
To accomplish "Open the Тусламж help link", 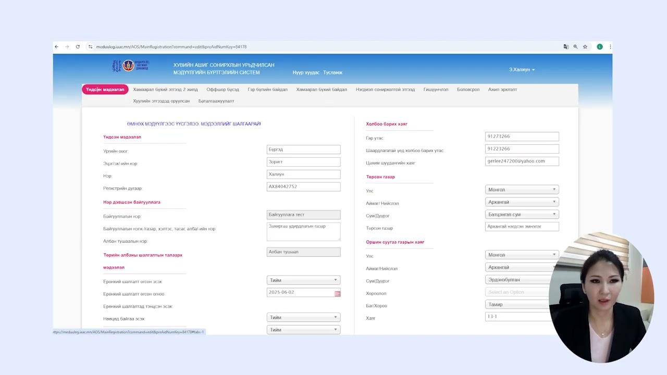I will tap(332, 73).
